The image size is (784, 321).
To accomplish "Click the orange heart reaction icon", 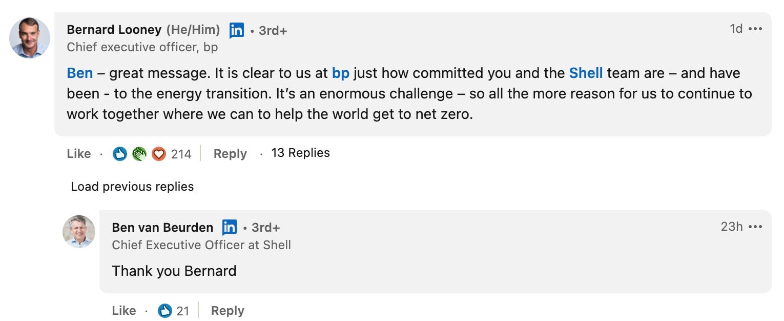I will 159,154.
